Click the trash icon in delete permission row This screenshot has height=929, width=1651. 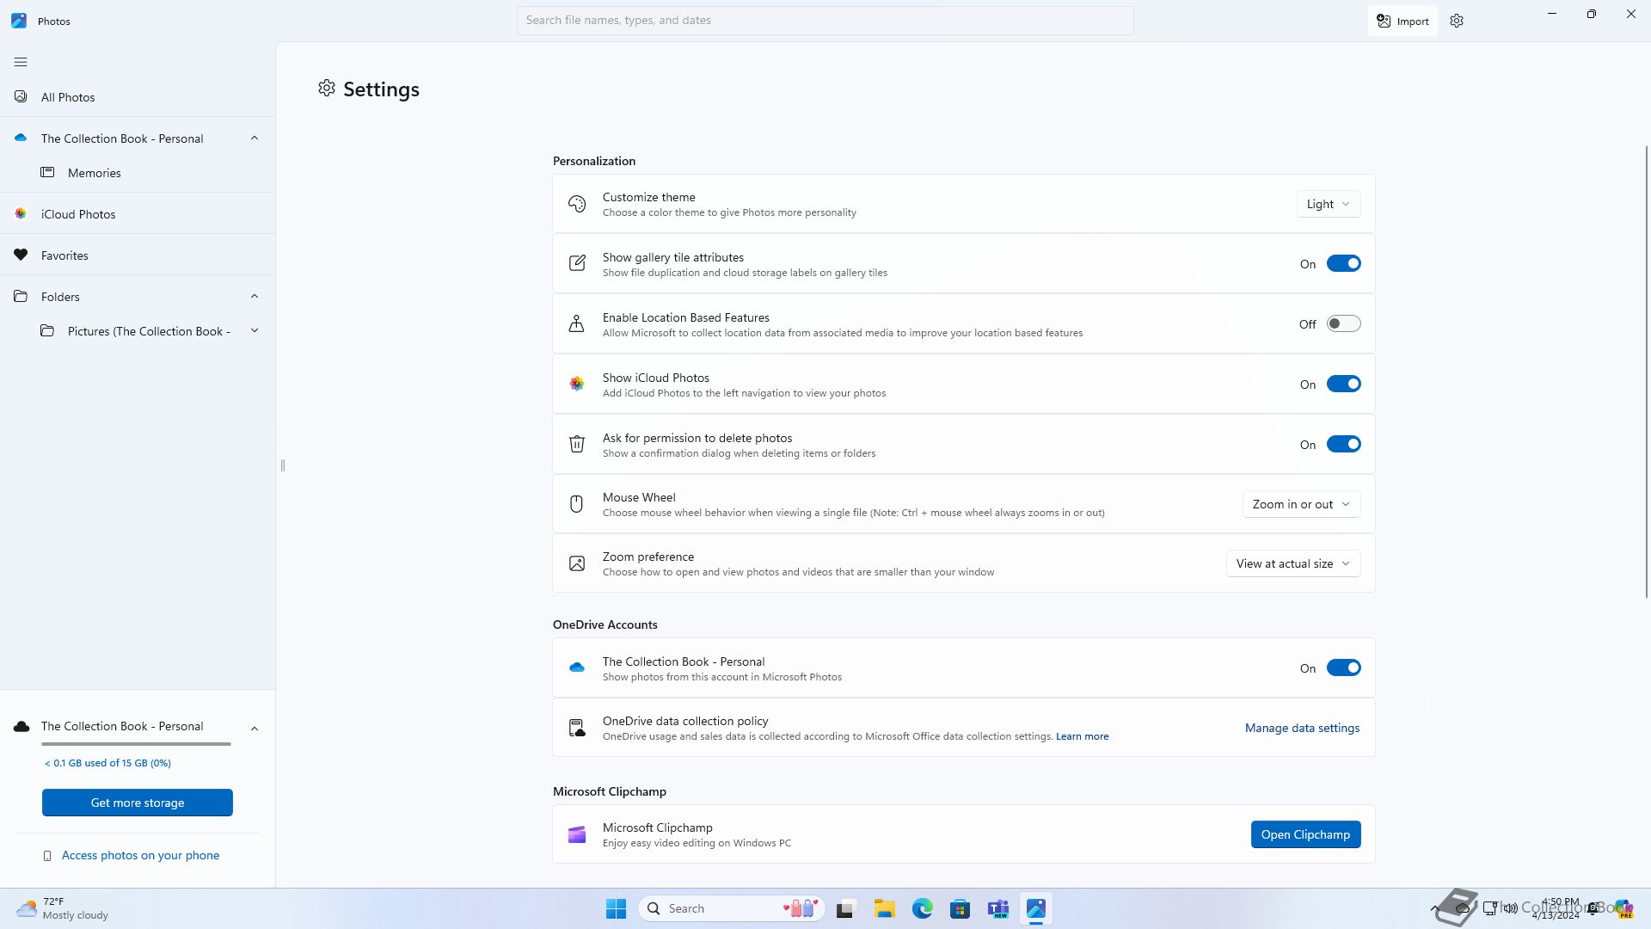click(577, 444)
